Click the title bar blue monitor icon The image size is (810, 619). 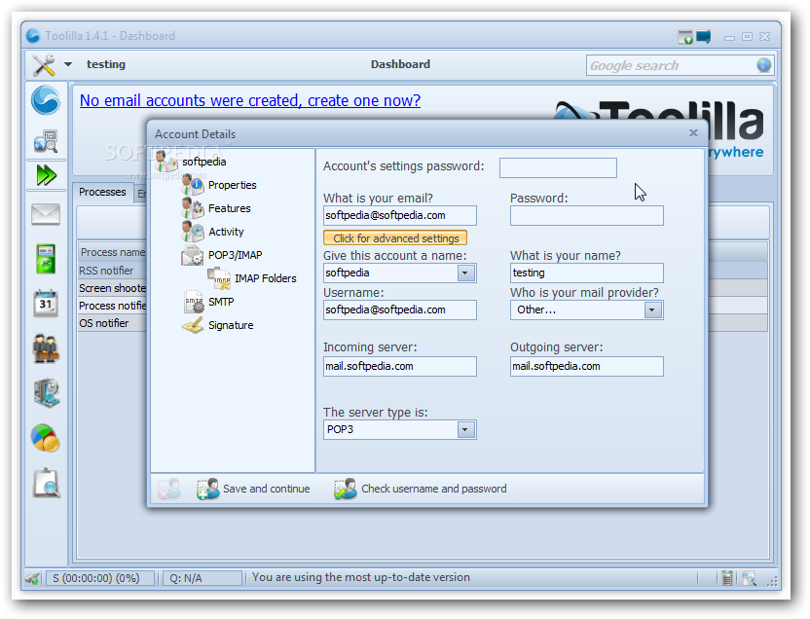(704, 37)
